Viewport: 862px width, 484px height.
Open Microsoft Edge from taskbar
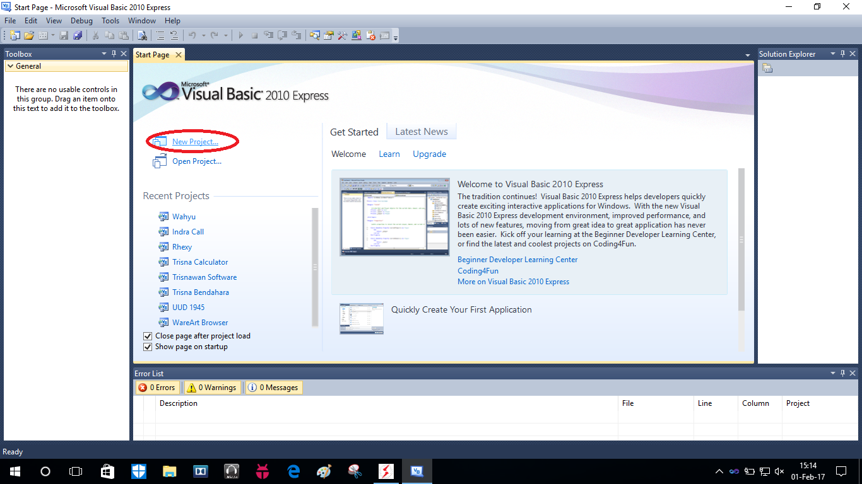[x=293, y=471]
